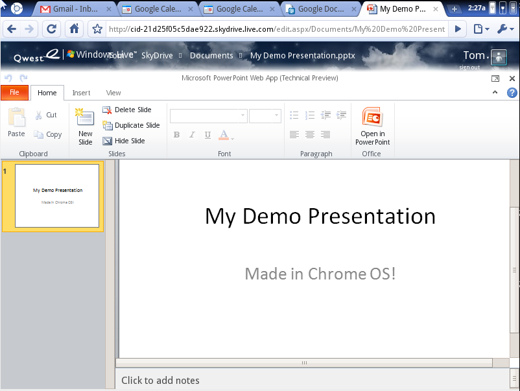Select the slide 1 thumbnail

[57, 196]
